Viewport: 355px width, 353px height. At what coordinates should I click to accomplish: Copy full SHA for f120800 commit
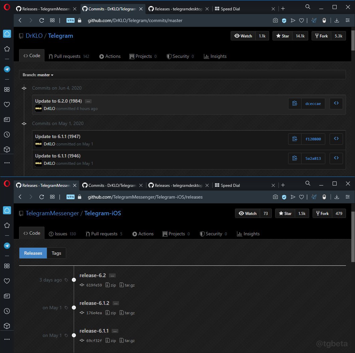click(x=295, y=139)
